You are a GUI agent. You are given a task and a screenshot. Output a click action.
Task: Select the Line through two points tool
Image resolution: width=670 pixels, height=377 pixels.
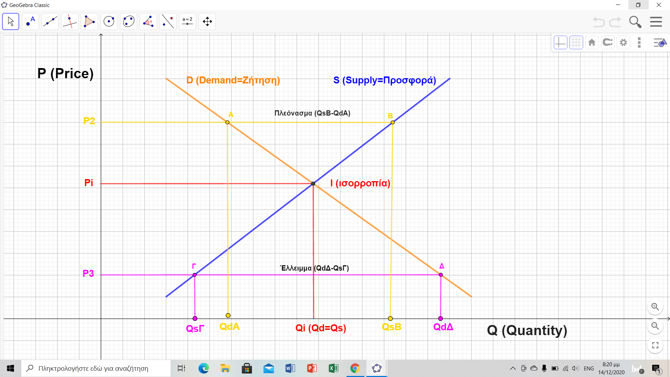tap(50, 22)
